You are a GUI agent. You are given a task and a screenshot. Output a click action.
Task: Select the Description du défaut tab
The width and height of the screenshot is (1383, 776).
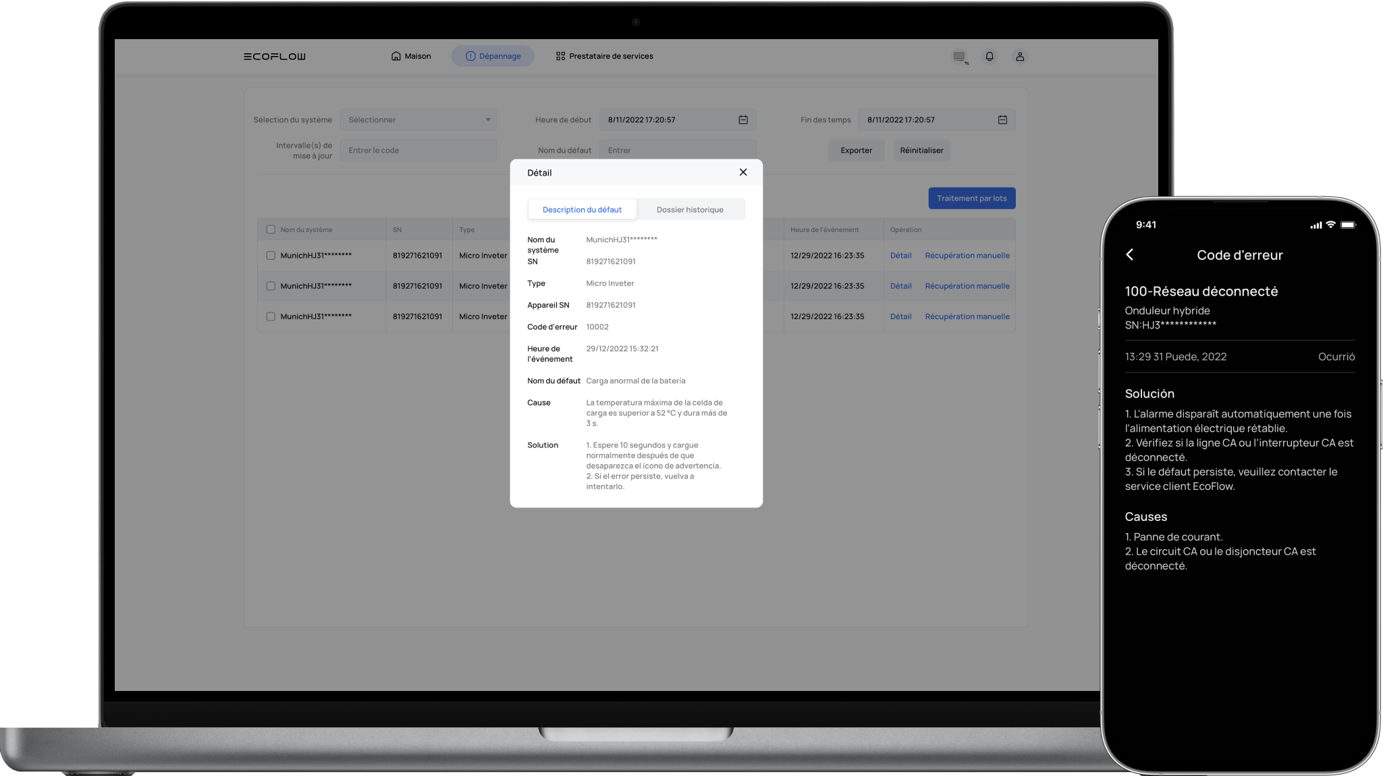tap(582, 210)
